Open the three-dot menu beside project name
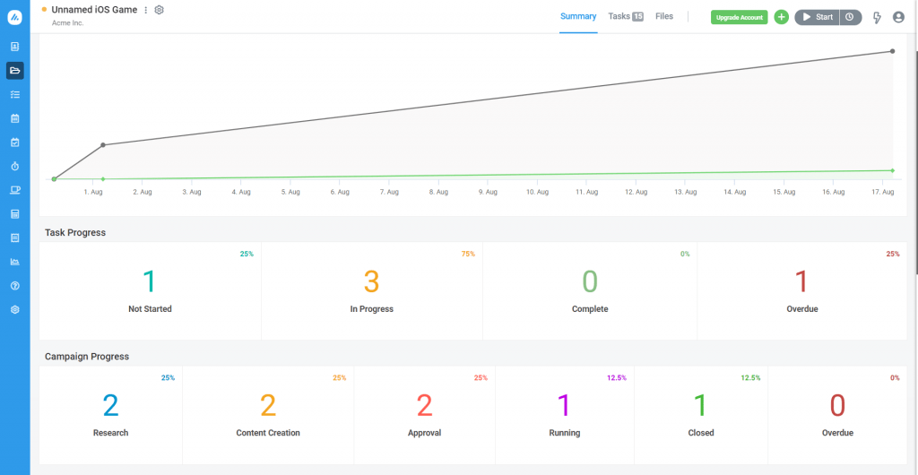Image resolution: width=918 pixels, height=475 pixels. (146, 10)
